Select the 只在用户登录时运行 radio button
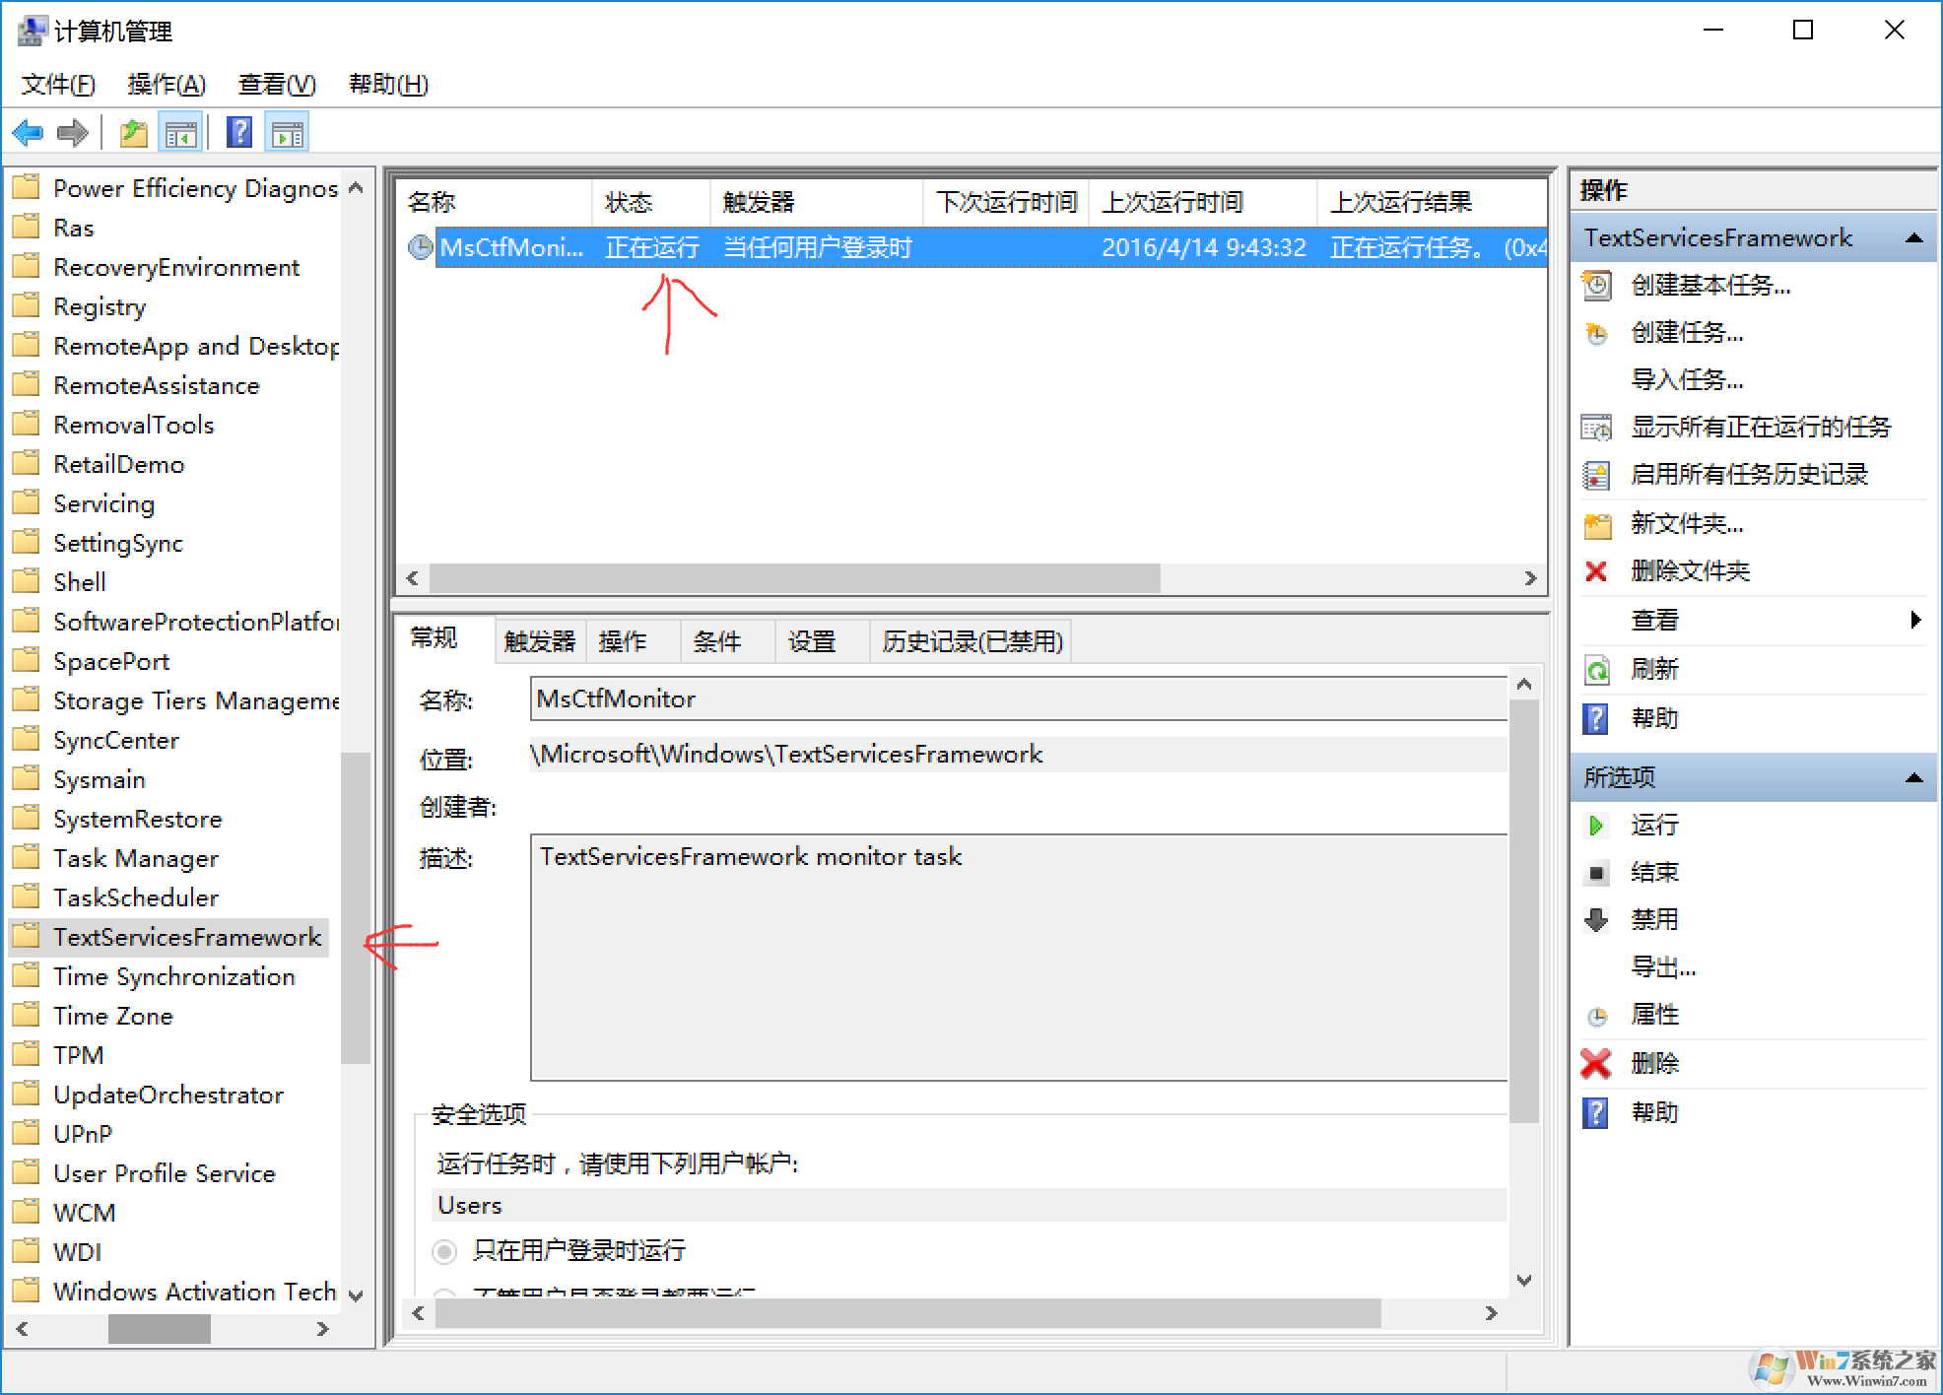The width and height of the screenshot is (1943, 1395). 443,1251
